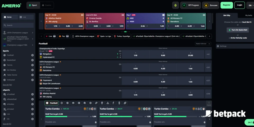Turn On Quick Bet
Screen dimensions: 254x127
click(x=238, y=30)
